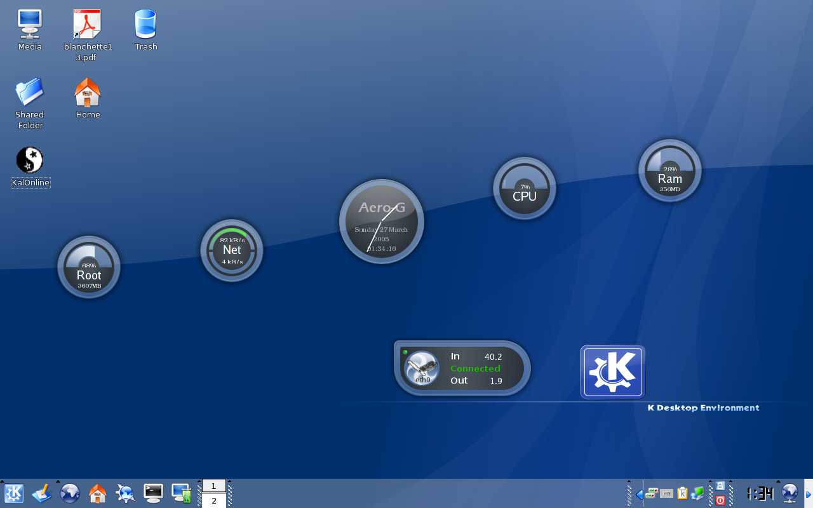
Task: Click the 'Out 1.9' traffic reading
Action: click(476, 380)
